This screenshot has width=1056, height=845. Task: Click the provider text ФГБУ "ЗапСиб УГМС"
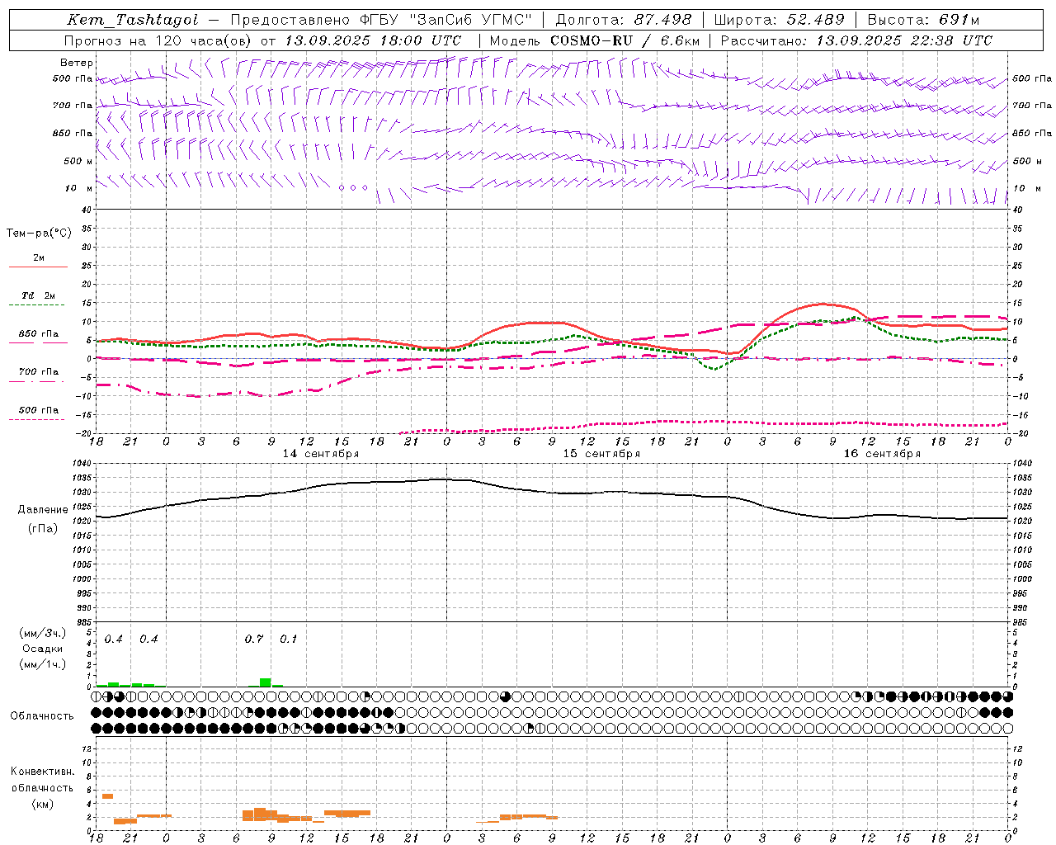(445, 20)
